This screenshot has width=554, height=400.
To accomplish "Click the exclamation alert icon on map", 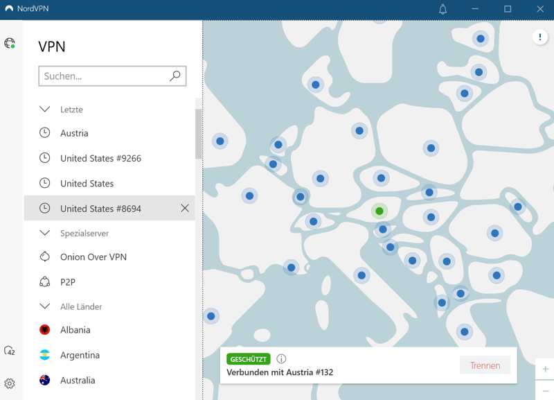I will tap(540, 37).
